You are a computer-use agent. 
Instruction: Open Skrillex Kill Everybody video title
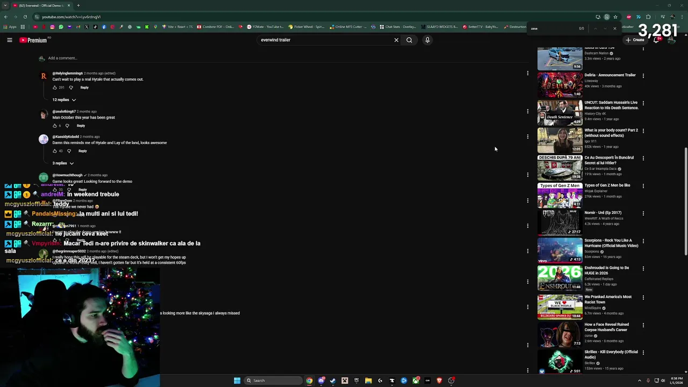(x=611, y=354)
